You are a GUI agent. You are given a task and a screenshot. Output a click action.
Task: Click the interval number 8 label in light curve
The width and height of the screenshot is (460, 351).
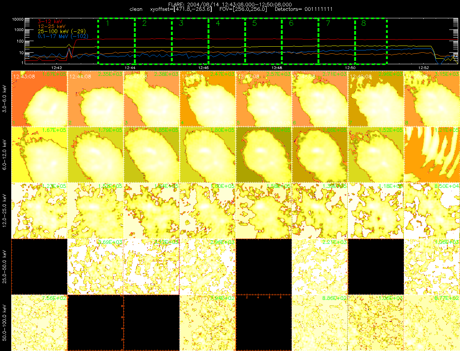364,24
